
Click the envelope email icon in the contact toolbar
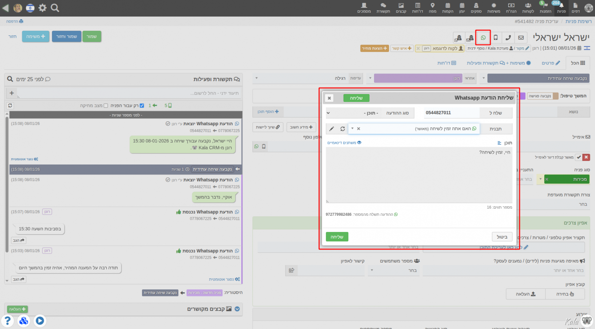coord(521,37)
